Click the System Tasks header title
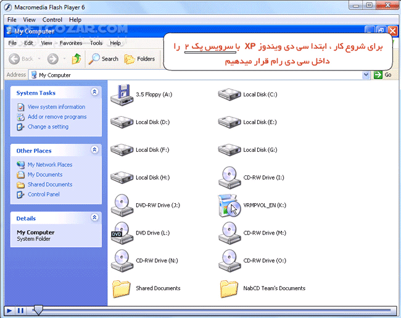Screen dimensions: 401x318 click(36, 93)
